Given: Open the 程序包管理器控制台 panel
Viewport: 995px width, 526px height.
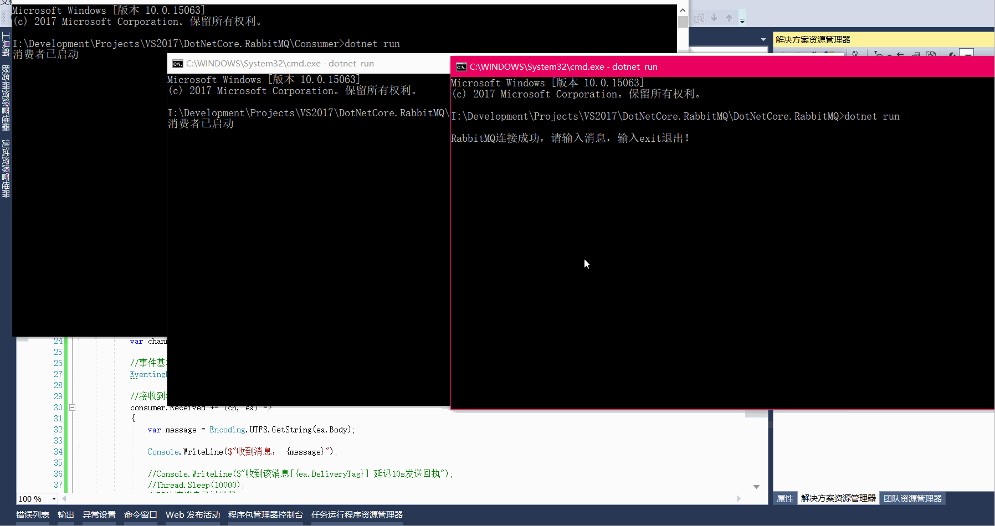Looking at the screenshot, I should pyautogui.click(x=266, y=514).
